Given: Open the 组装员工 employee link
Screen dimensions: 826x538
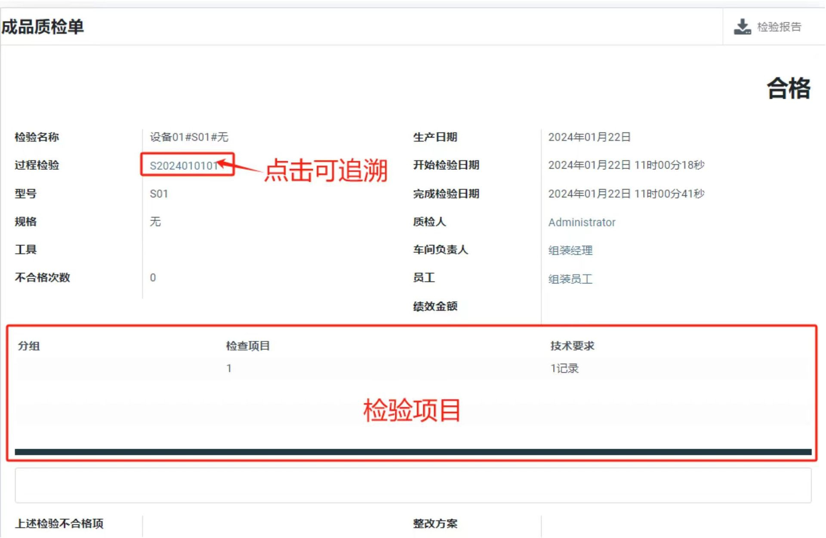Looking at the screenshot, I should point(570,279).
